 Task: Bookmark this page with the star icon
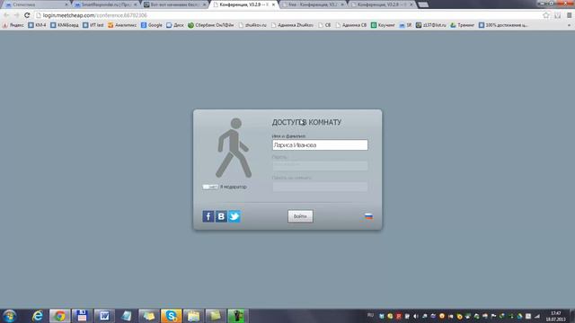tap(546, 15)
